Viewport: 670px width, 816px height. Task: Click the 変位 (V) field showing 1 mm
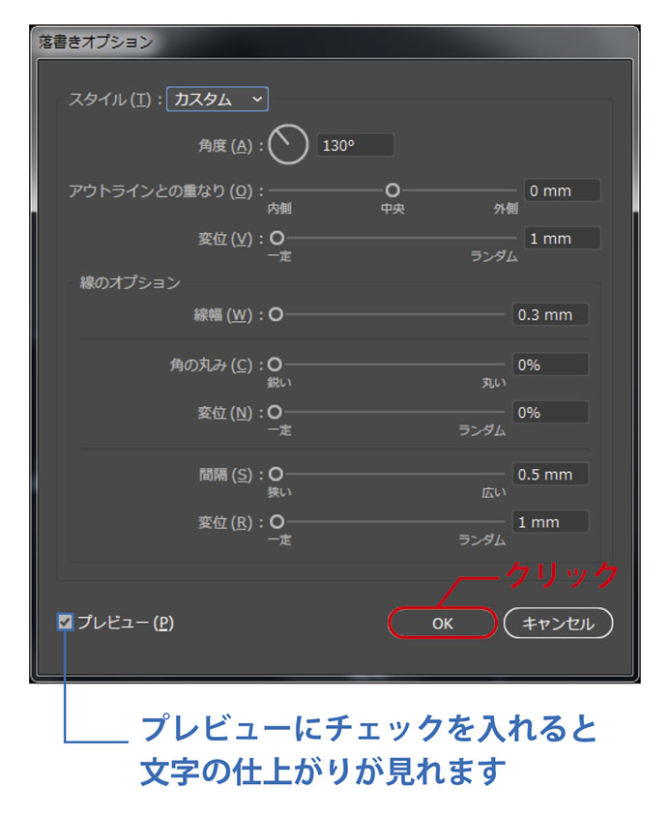[563, 239]
